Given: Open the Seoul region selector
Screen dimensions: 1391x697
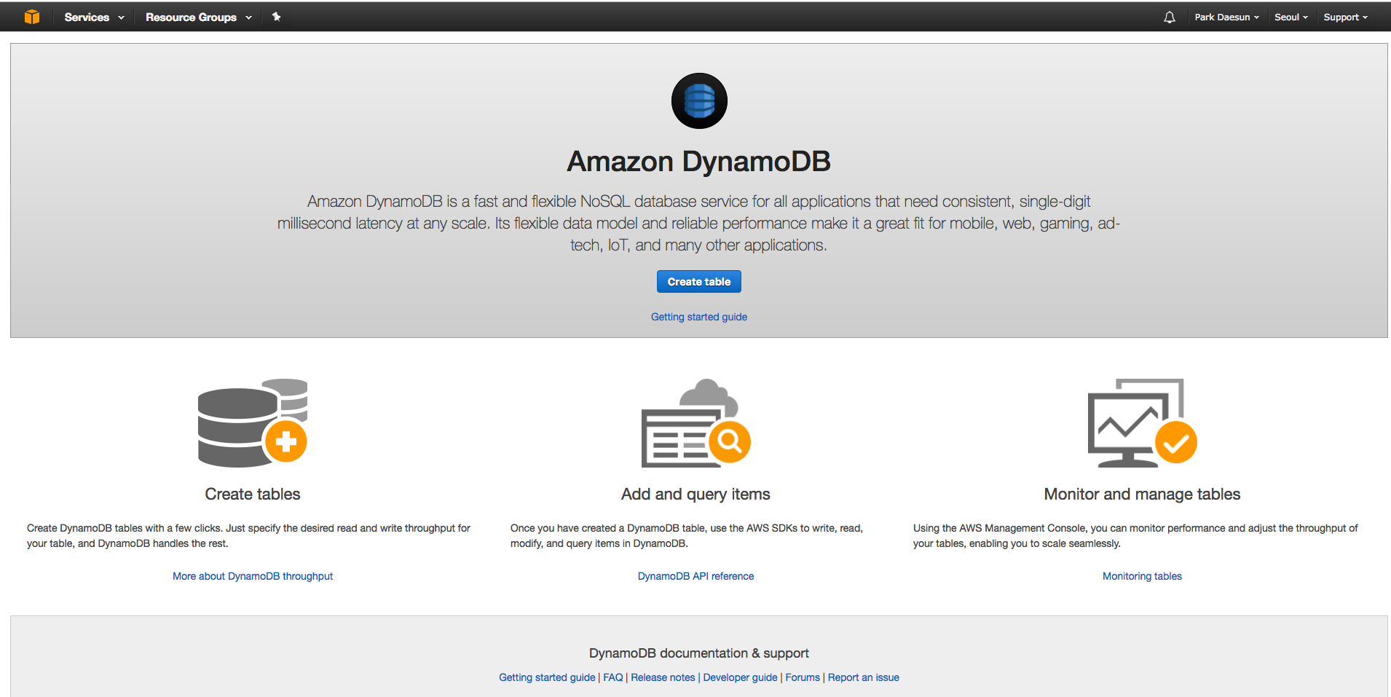Looking at the screenshot, I should coord(1290,16).
